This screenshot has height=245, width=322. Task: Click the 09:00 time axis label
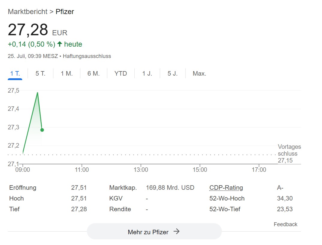(23, 170)
